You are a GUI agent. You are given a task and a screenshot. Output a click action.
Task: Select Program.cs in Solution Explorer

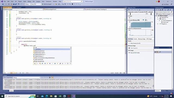point(164,24)
